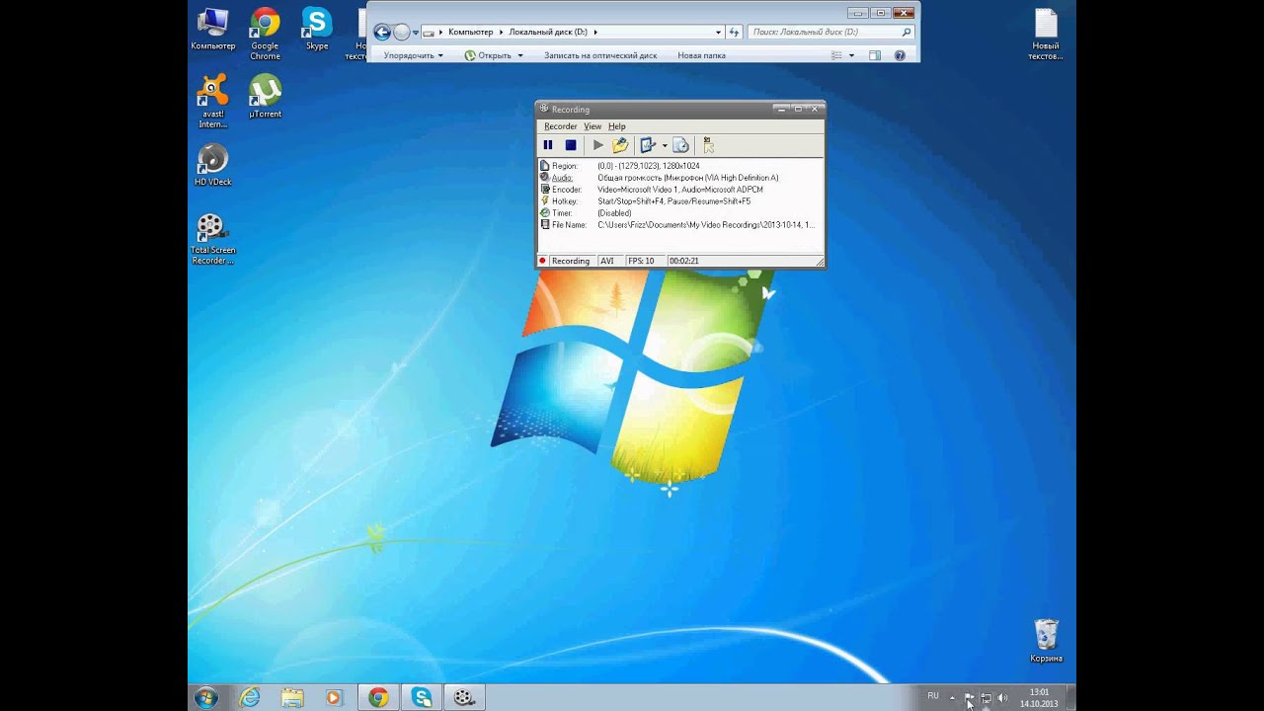Open the avast! Internet Security desktop icon

click(213, 102)
